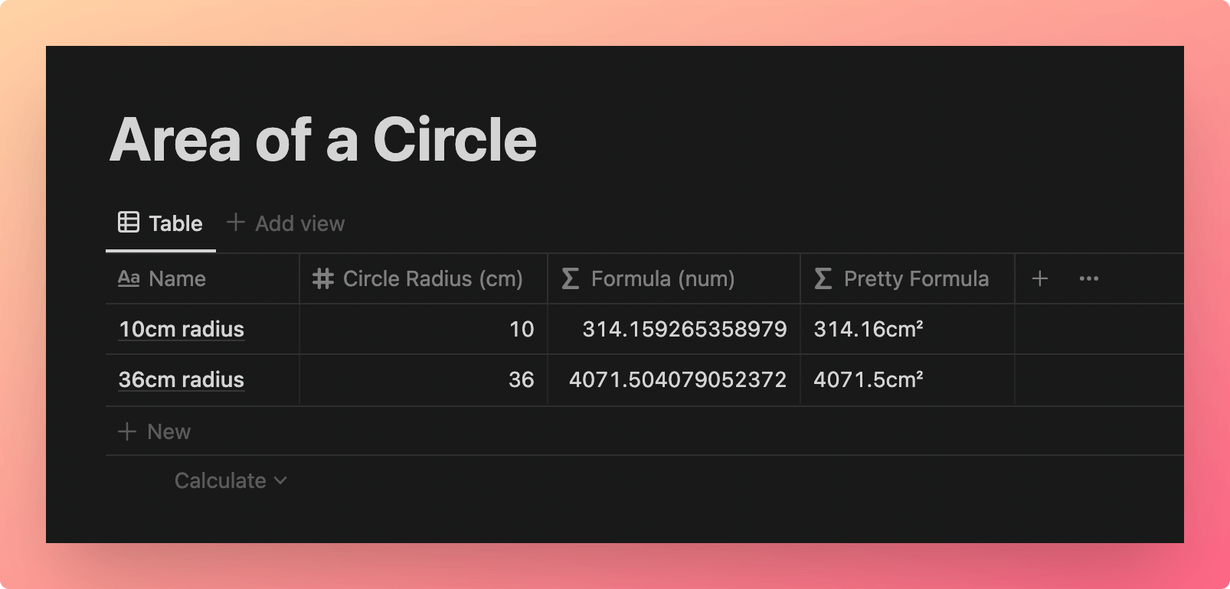Add a New row to the table
The width and height of the screenshot is (1230, 589).
tap(155, 431)
